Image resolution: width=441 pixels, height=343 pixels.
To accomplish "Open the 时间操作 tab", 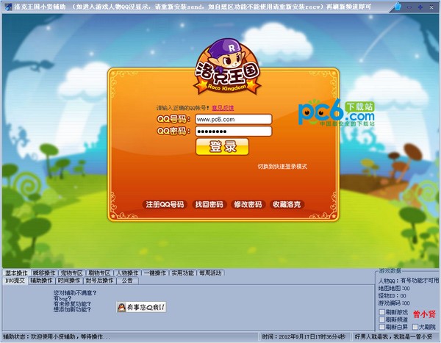I will [69, 281].
